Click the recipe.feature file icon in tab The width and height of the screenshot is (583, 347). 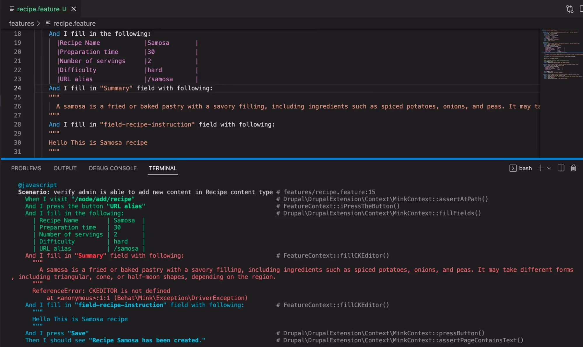12,9
